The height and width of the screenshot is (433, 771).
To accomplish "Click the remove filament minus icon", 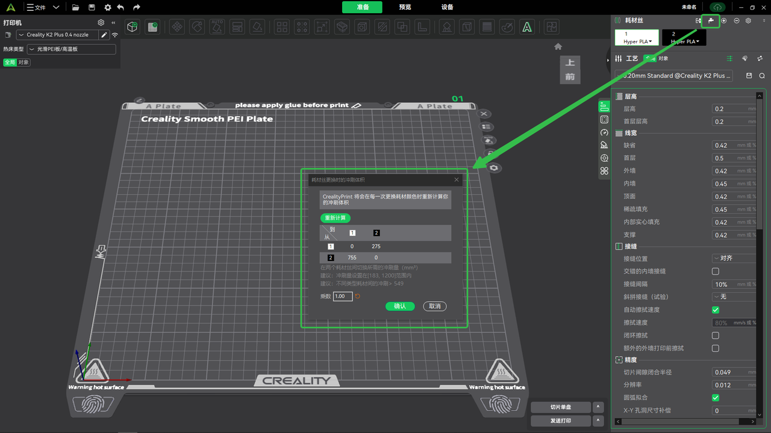I will tap(736, 20).
